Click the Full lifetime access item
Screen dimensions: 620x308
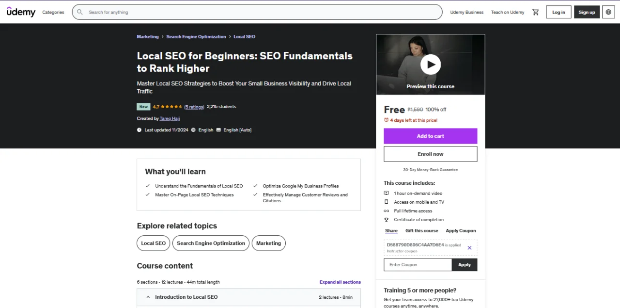pos(413,211)
